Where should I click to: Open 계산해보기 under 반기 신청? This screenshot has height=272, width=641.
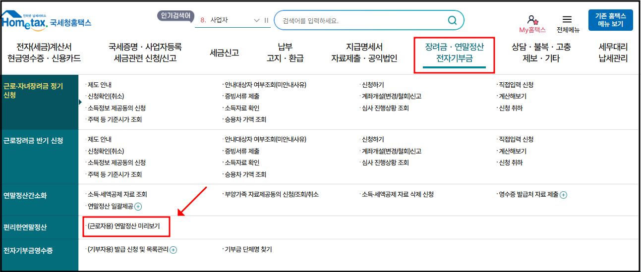(513, 151)
